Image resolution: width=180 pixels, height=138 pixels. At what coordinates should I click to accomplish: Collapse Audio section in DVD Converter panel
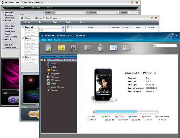3,39
